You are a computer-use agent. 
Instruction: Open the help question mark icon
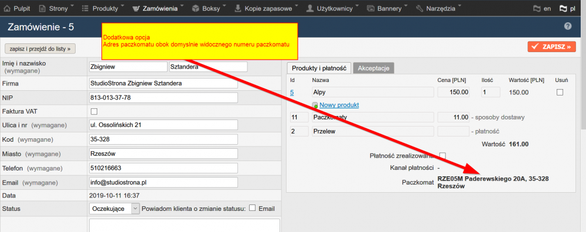pos(568,26)
